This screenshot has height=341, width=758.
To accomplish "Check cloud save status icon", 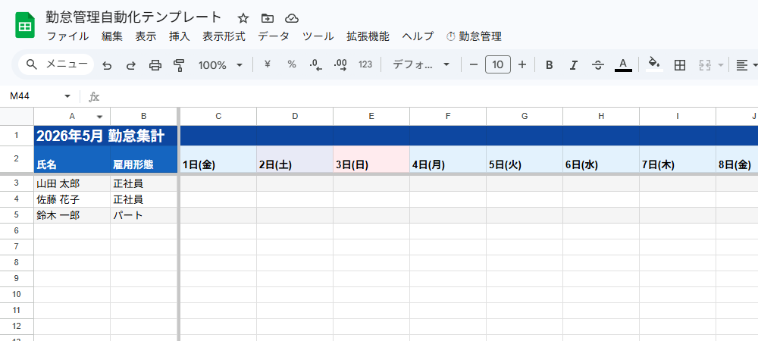I will (x=292, y=18).
